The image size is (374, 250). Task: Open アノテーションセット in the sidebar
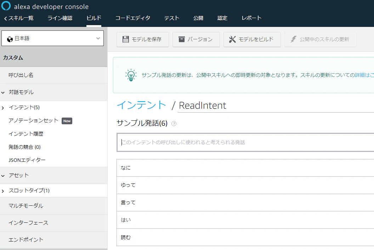(x=33, y=120)
